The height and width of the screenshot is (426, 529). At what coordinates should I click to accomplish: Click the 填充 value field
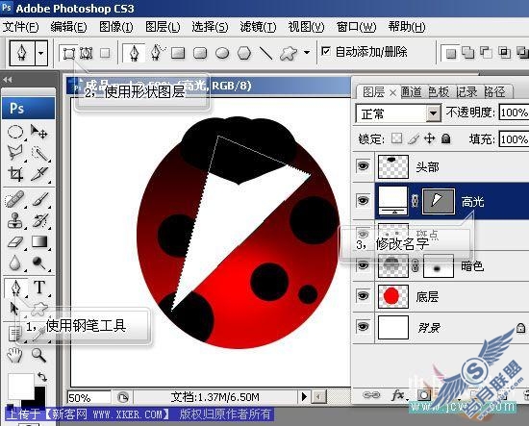[x=514, y=139]
